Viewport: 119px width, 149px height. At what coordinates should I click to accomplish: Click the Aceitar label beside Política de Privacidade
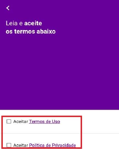tap(21, 145)
